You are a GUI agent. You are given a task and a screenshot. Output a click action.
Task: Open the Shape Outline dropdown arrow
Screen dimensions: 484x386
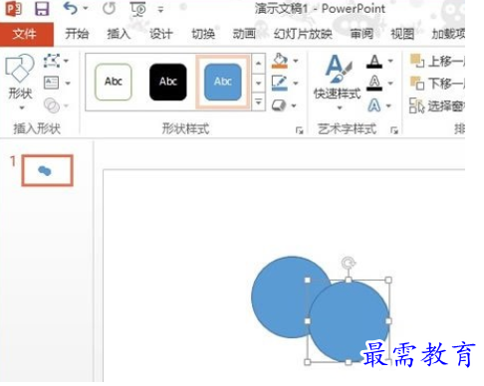[x=296, y=83]
